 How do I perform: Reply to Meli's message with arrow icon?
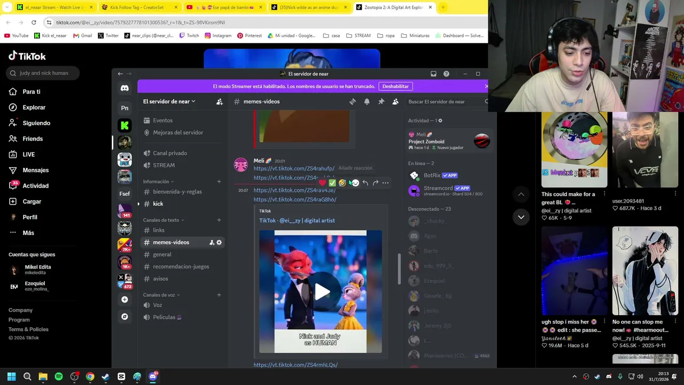[365, 183]
